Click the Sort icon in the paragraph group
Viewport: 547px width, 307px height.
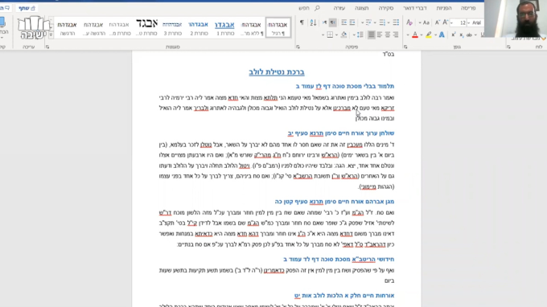(313, 23)
